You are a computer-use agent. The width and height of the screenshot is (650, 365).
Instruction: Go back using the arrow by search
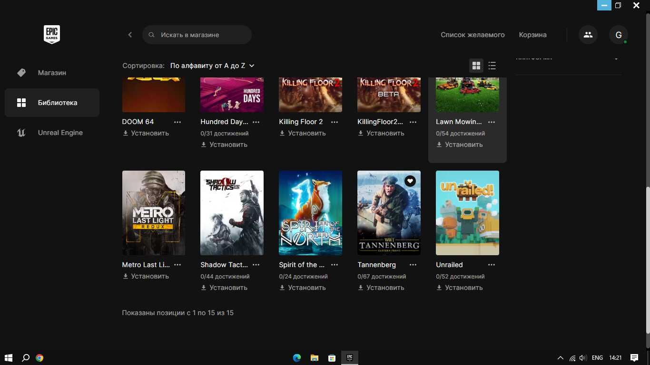pos(130,35)
